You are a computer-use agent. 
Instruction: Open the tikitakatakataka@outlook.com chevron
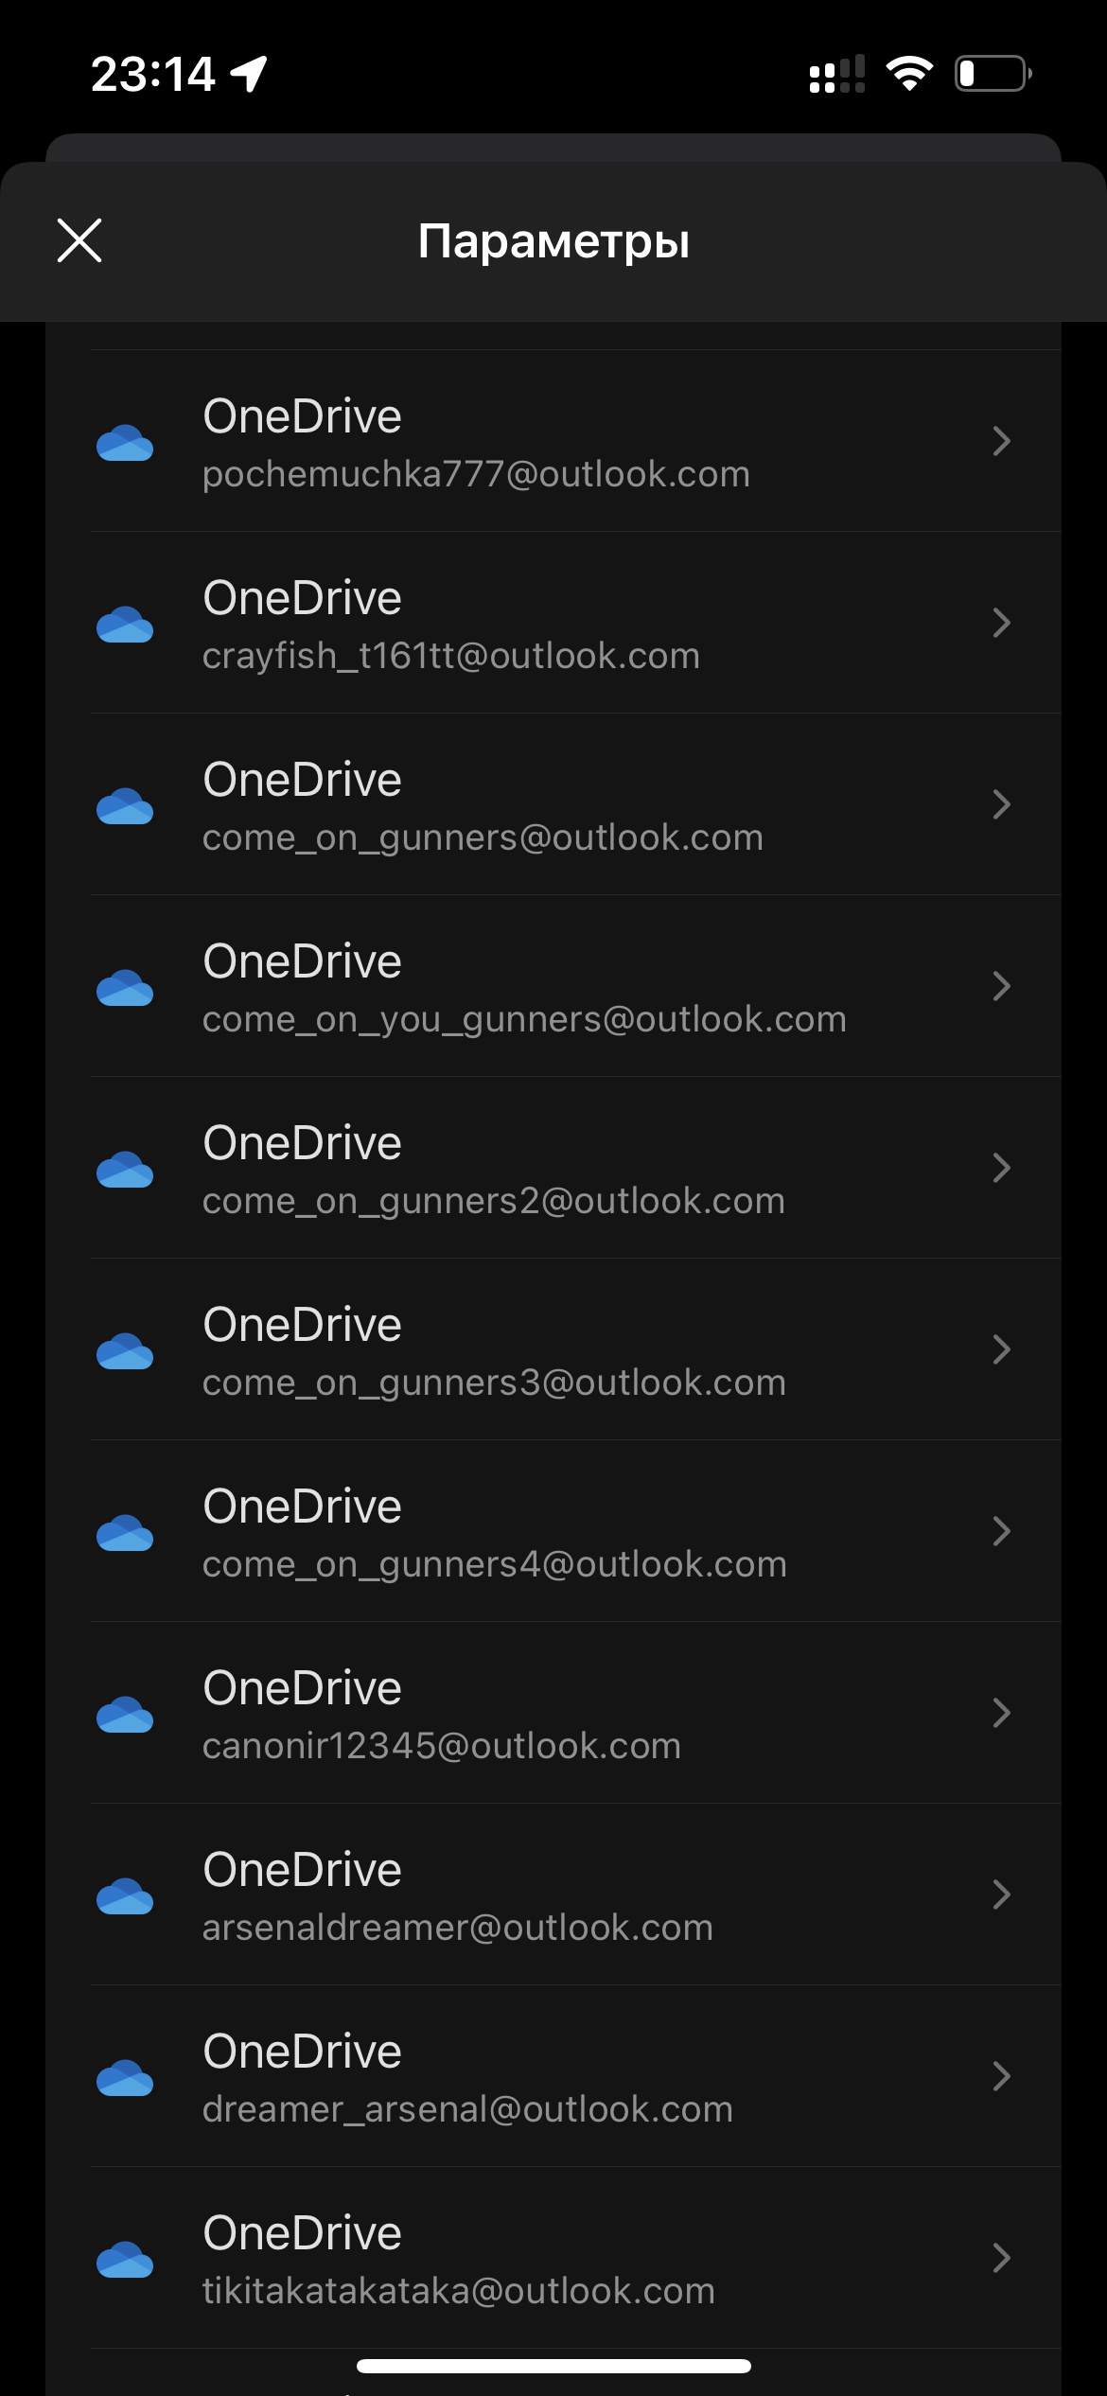click(1002, 2258)
